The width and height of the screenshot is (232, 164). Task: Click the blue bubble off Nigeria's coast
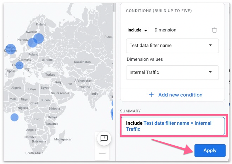pos(15,117)
